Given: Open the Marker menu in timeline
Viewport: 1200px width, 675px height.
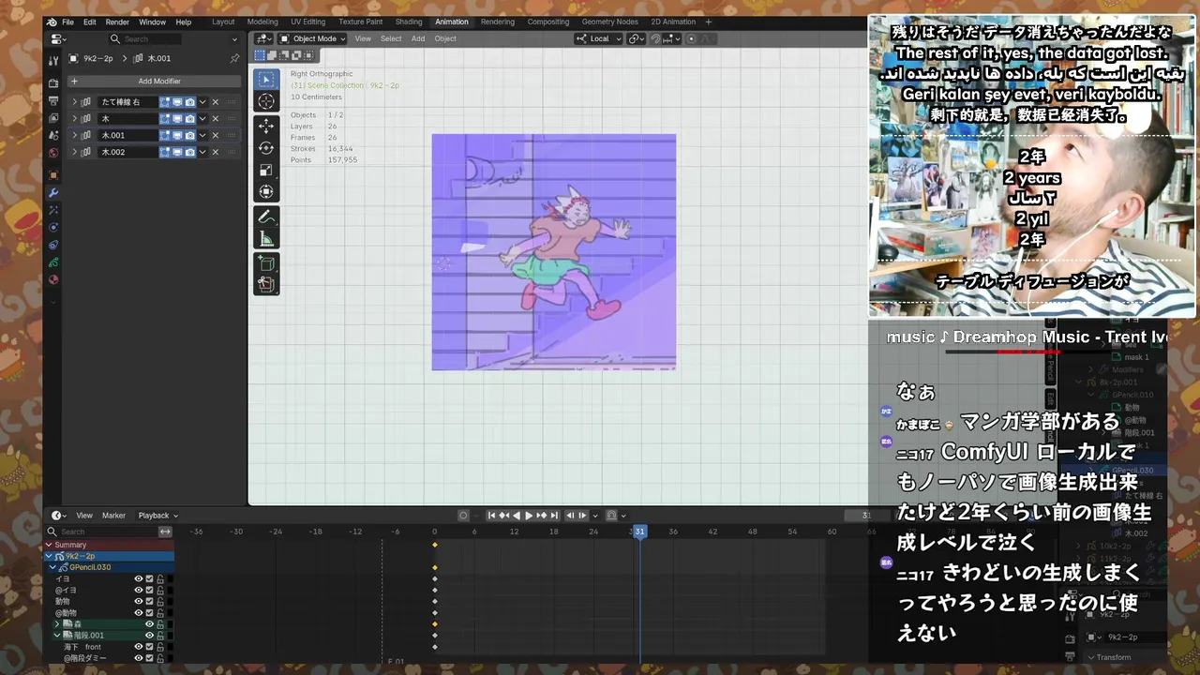Looking at the screenshot, I should tap(113, 515).
